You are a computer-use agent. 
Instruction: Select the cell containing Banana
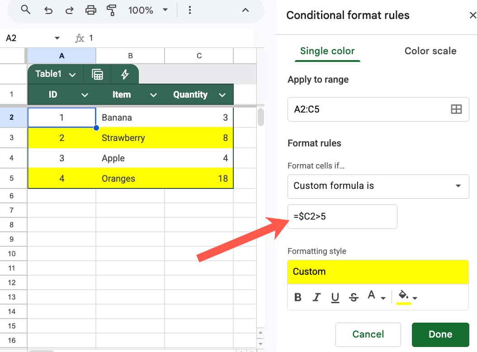130,117
